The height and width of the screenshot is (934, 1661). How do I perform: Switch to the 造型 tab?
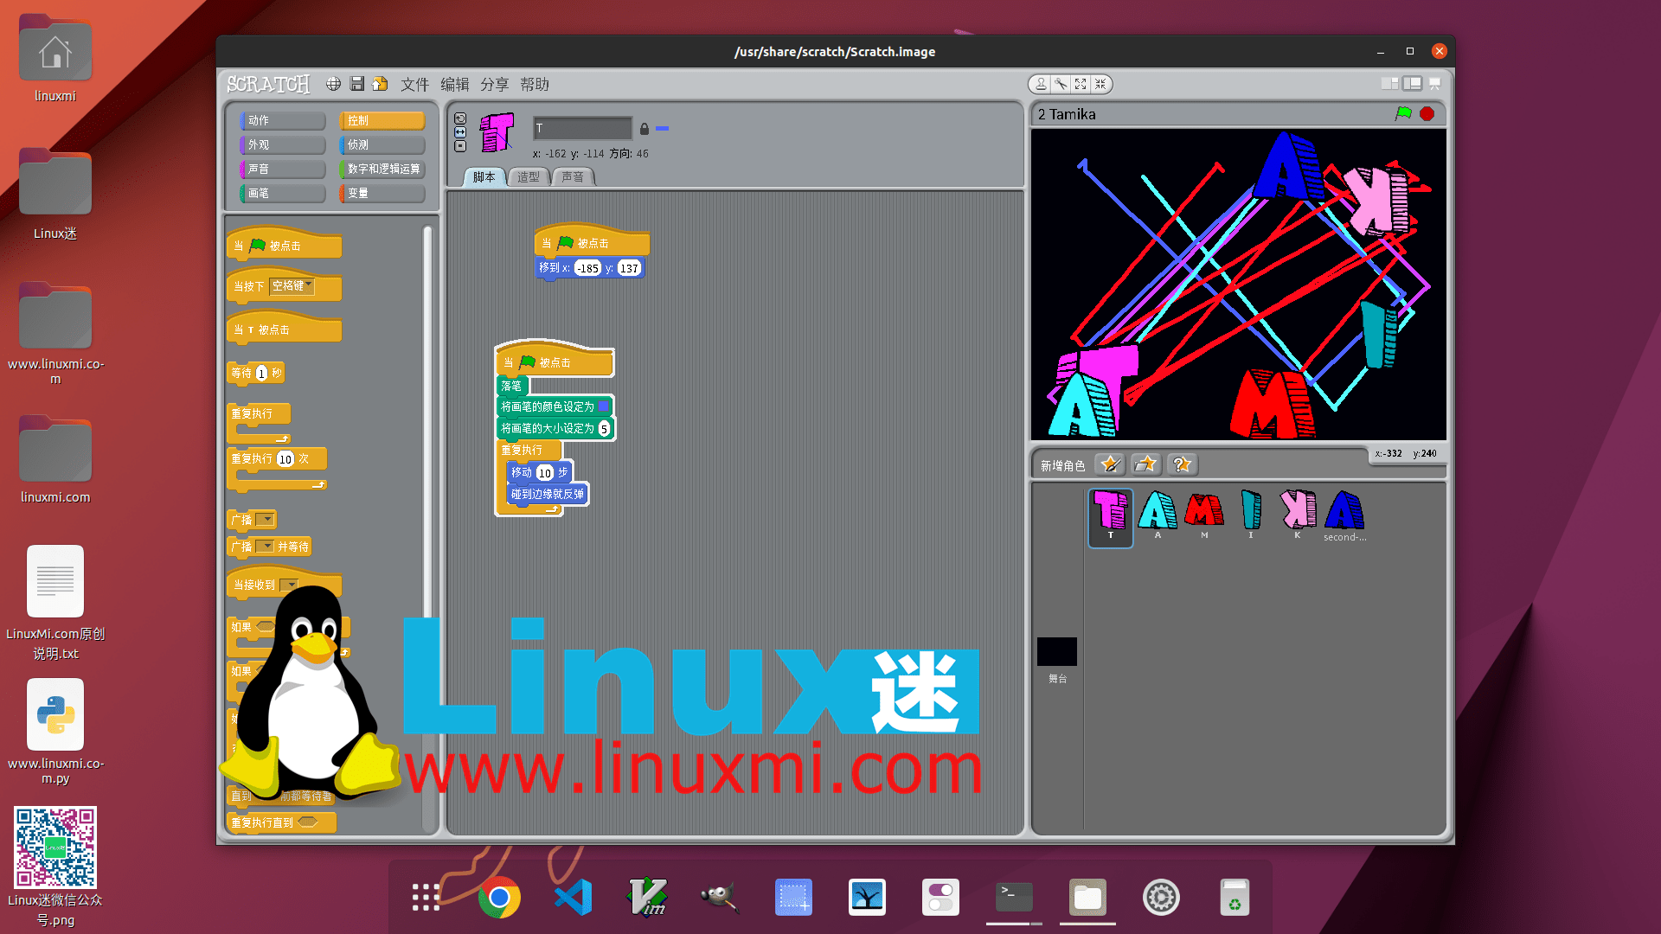[x=528, y=177]
